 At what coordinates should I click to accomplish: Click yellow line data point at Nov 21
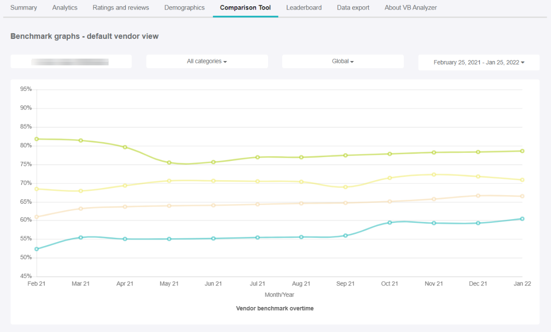tap(434, 174)
